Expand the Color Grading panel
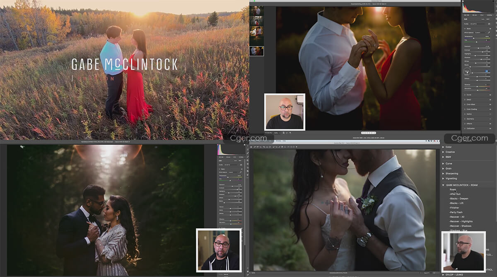Screen dimensions: 497x277 coord(465,109)
